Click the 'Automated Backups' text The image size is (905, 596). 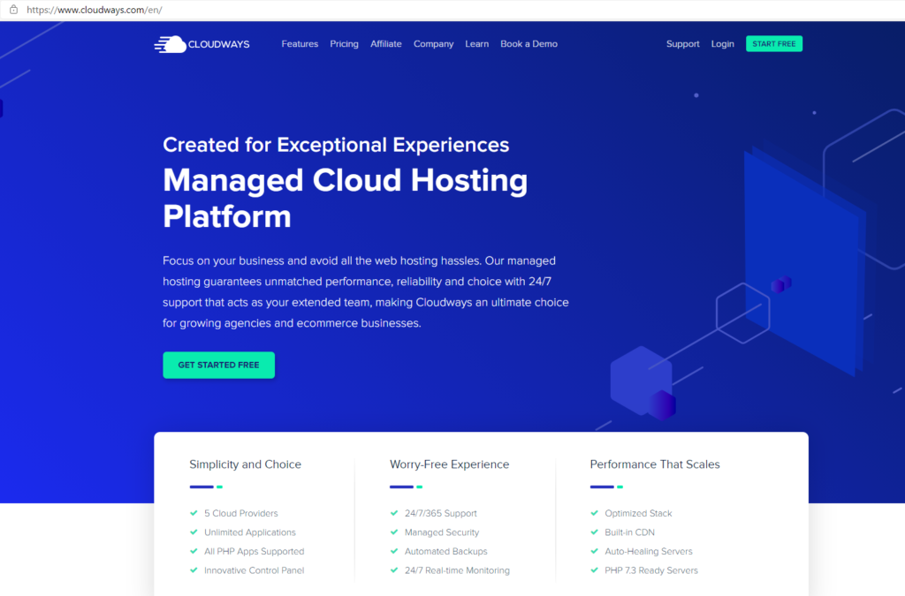pyautogui.click(x=445, y=551)
